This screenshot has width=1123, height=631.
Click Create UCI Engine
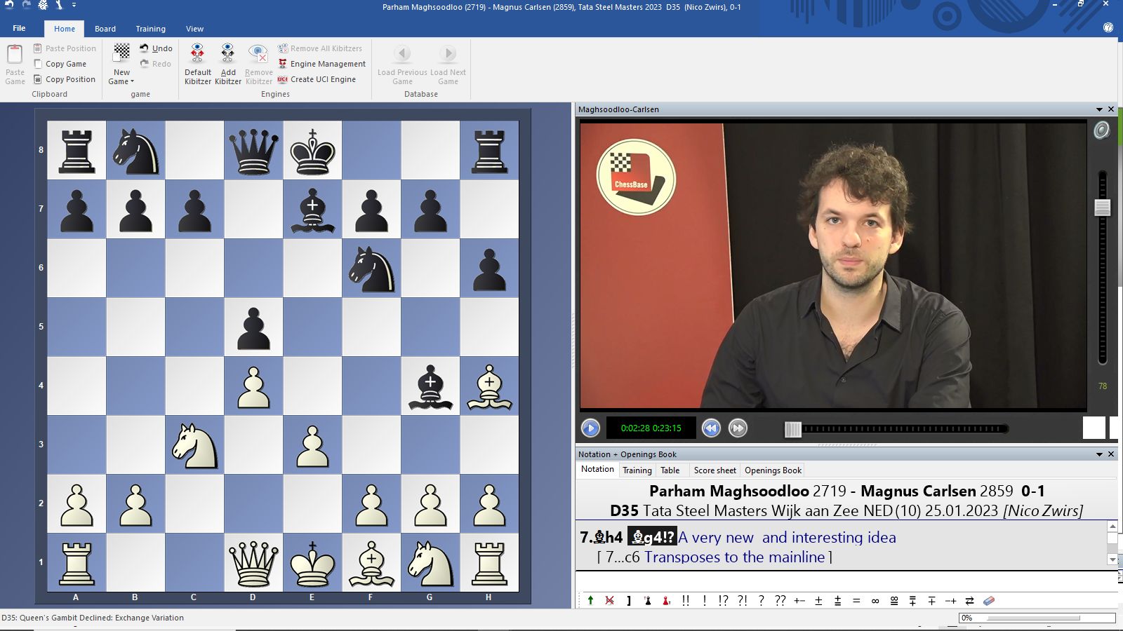[317, 79]
